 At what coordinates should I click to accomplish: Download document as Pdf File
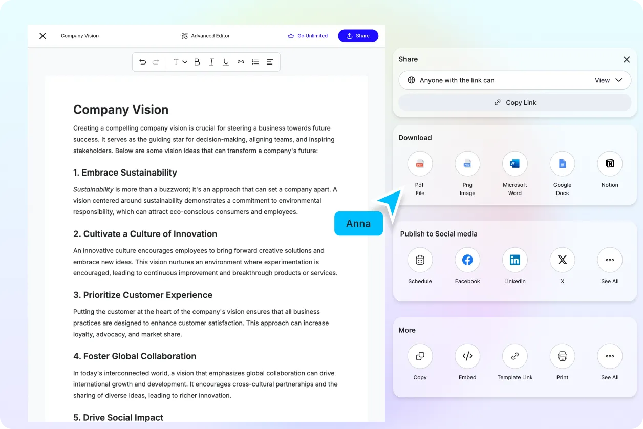420,164
